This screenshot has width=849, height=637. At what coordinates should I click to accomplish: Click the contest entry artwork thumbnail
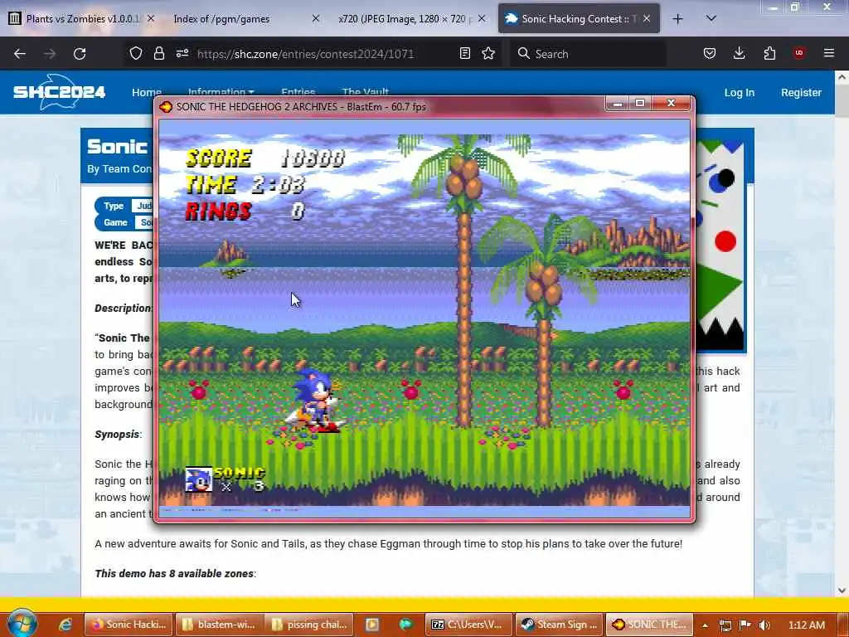coord(720,246)
